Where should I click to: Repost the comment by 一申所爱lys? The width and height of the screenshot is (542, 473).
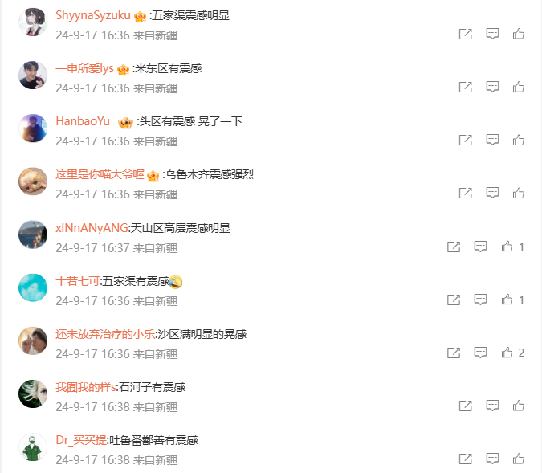(465, 87)
